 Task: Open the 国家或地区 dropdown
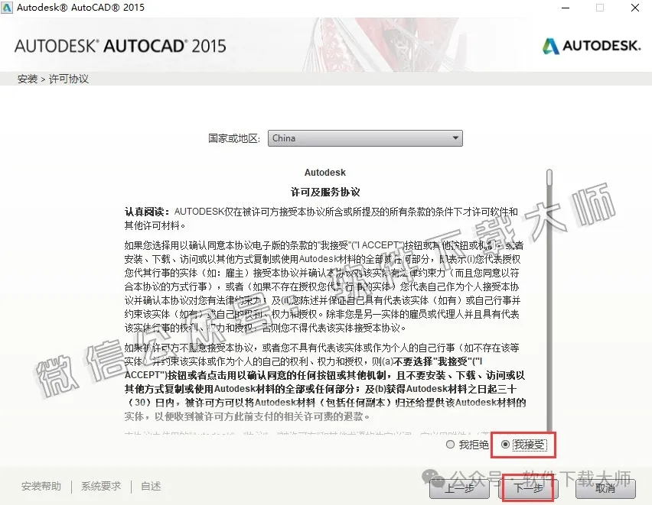pos(366,138)
